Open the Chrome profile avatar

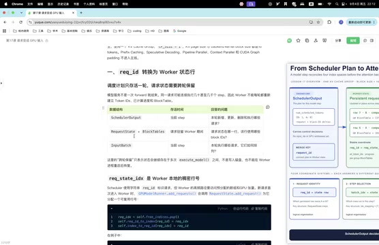[341, 22]
